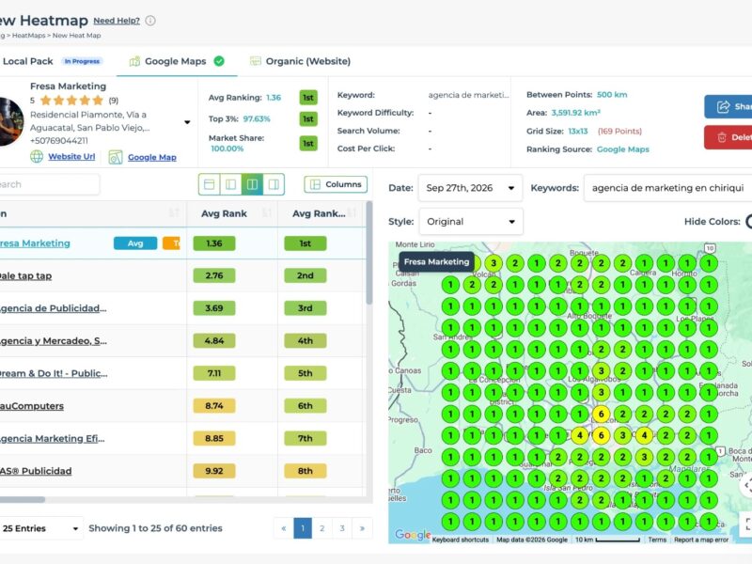Switch to the Google Maps tab
This screenshot has height=564, width=752.
coord(177,61)
